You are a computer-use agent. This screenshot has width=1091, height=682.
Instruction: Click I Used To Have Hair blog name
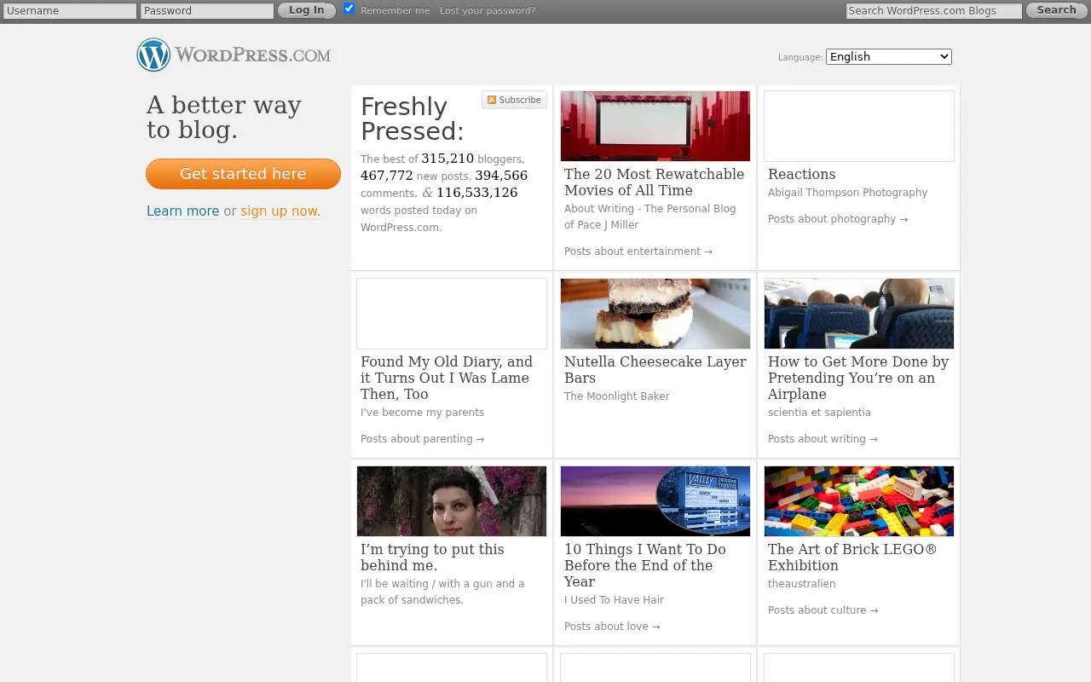pos(614,600)
